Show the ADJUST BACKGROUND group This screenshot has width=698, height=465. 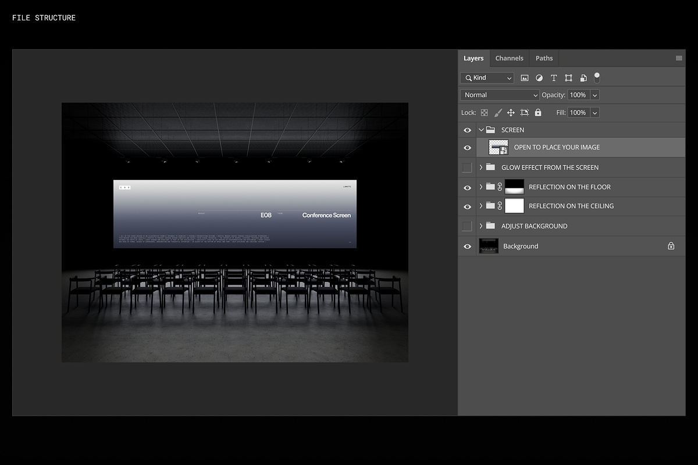(467, 226)
